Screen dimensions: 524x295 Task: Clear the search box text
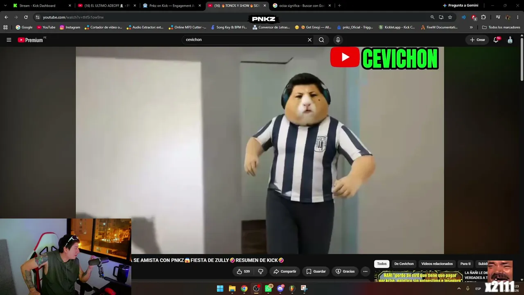point(309,40)
